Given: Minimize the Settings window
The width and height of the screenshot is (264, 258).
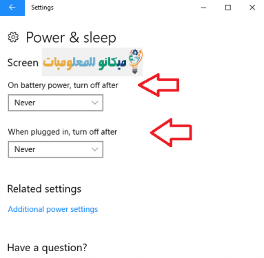Looking at the screenshot, I should pos(203,8).
